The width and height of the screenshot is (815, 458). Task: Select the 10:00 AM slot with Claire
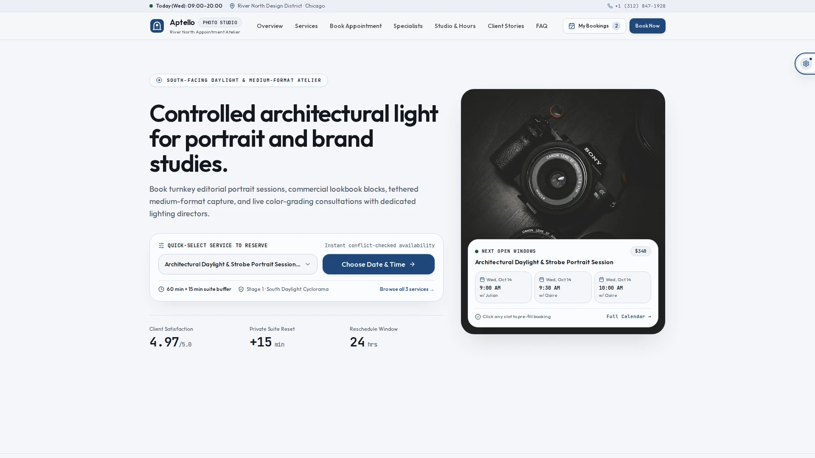pos(623,287)
